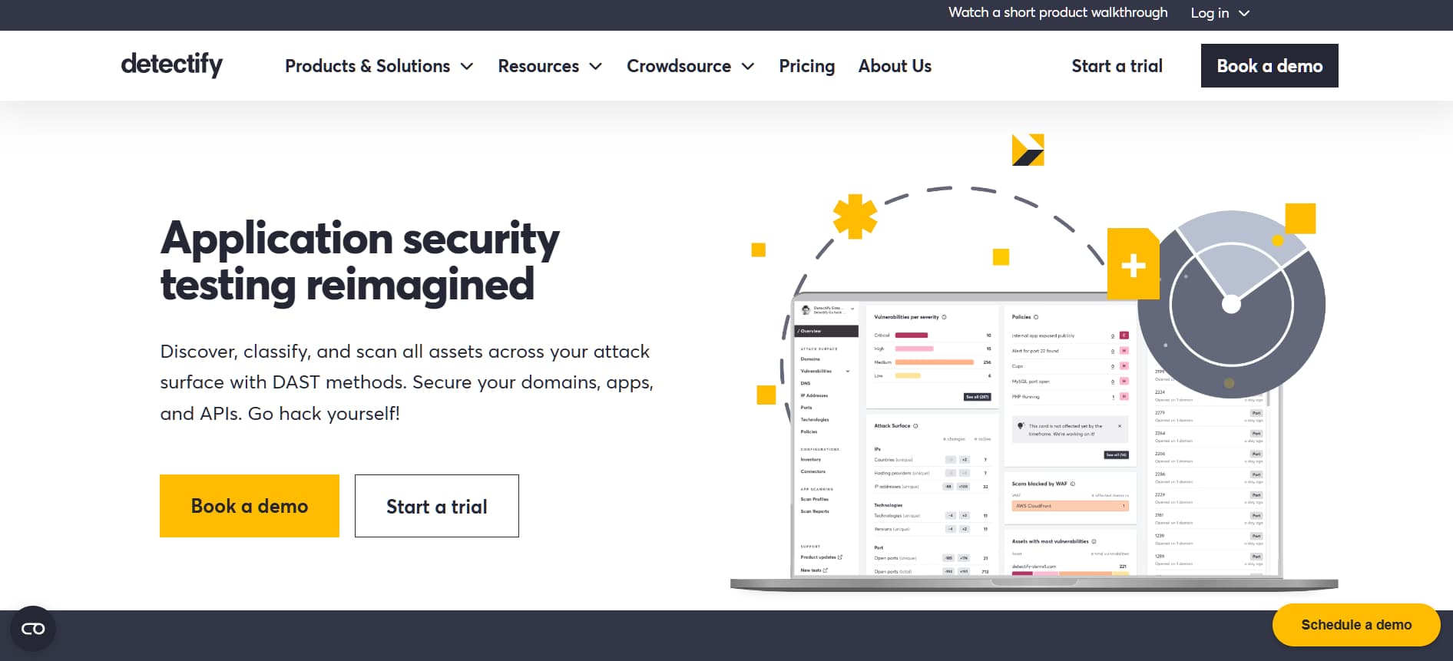Click the Application security testing reimagined headline

coord(359,261)
